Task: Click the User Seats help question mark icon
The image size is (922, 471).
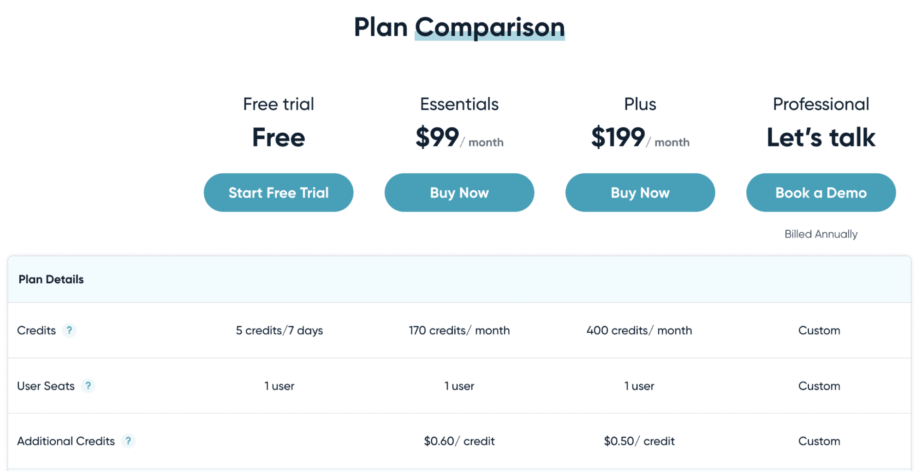Action: click(x=89, y=386)
